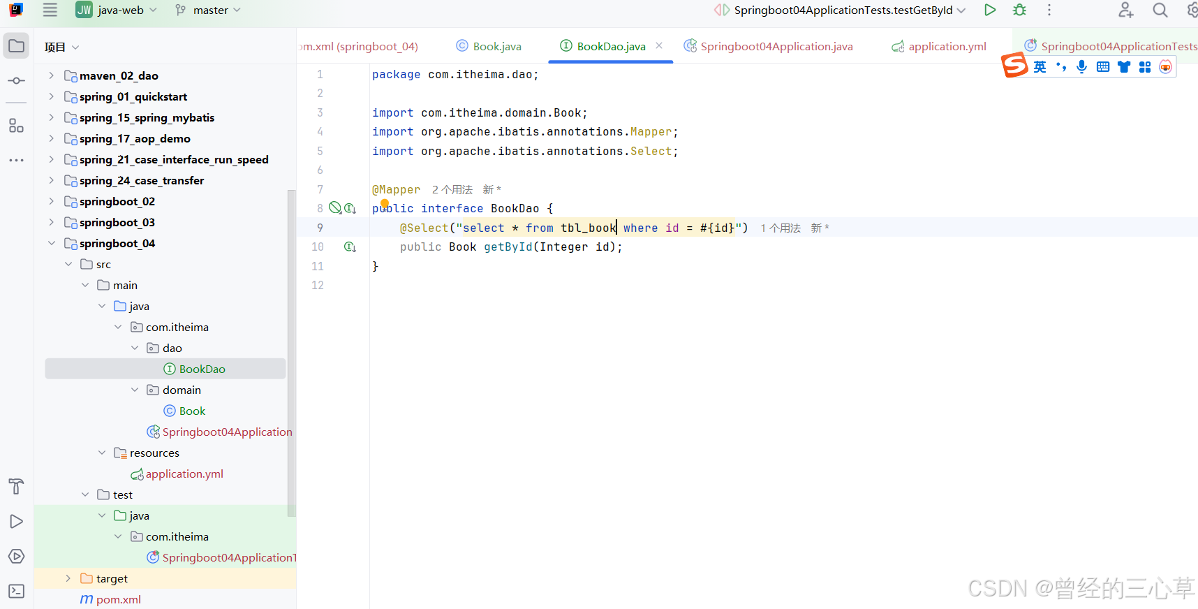Open the Sogou soft keyboard
Screen dimensions: 1198x609
pos(1103,66)
